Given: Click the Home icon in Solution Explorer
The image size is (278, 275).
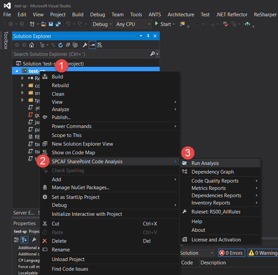Looking at the screenshot, I should coord(32,45).
